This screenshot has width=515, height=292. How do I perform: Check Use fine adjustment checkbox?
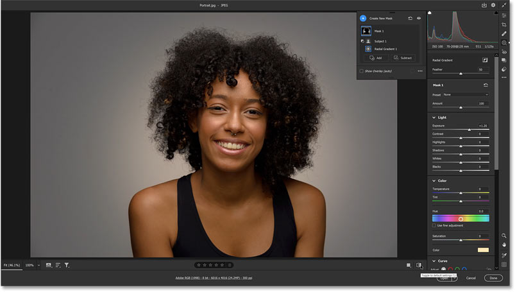[x=434, y=225]
